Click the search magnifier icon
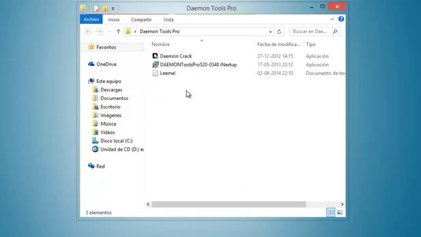The height and width of the screenshot is (237, 421). coord(335,32)
